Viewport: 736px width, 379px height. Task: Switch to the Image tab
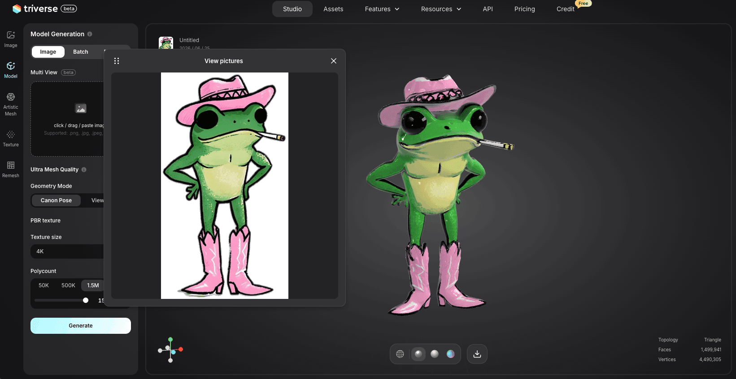pos(48,52)
